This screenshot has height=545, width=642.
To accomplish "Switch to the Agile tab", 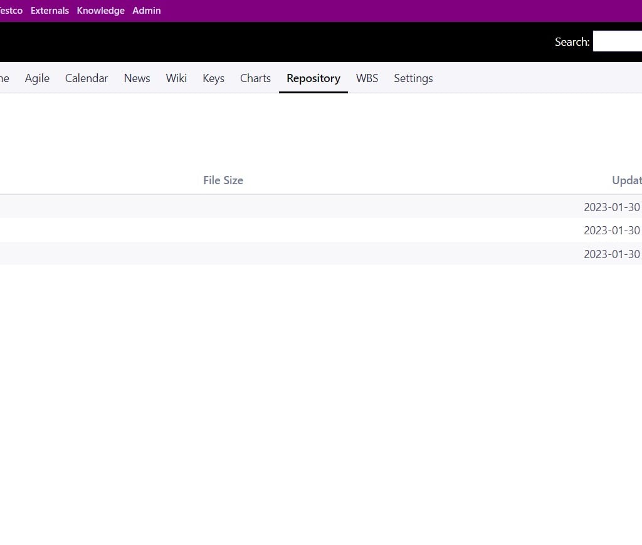I will pyautogui.click(x=37, y=78).
